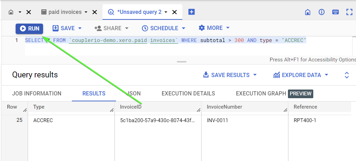This screenshot has width=356, height=161.
Task: Open the paid invoices tab dropdown arrow
Action: tap(86, 12)
